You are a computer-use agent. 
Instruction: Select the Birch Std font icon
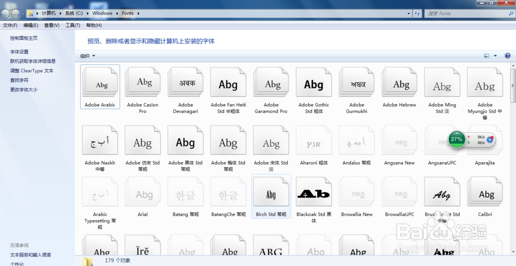coord(271,192)
